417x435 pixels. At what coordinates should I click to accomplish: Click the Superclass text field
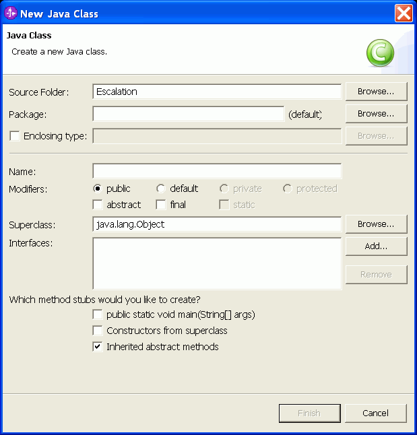click(217, 224)
